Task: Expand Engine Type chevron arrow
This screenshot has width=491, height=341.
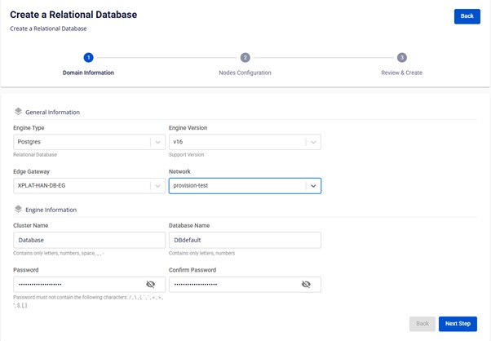Action: (x=158, y=142)
